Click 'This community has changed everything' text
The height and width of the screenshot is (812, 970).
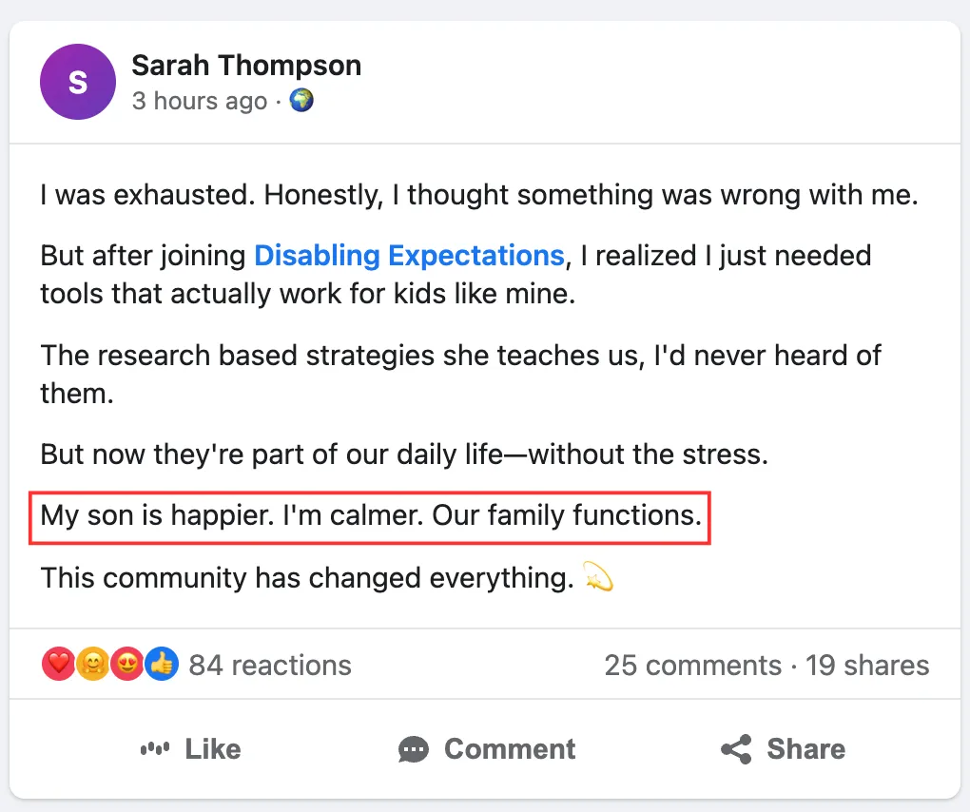[x=306, y=578]
